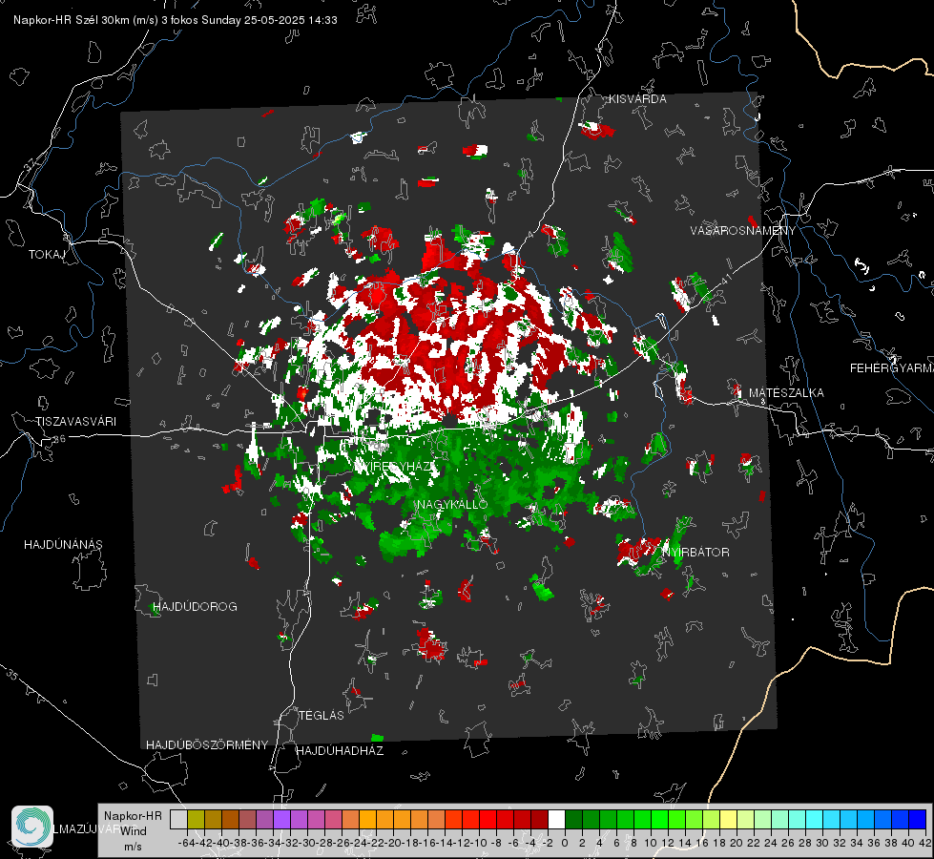Click the Wind m/s legend unit text
The width and height of the screenshot is (934, 859).
tap(133, 838)
